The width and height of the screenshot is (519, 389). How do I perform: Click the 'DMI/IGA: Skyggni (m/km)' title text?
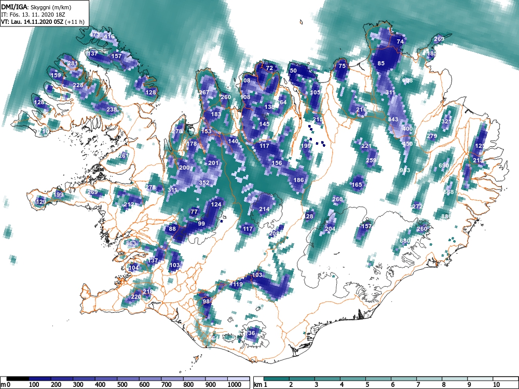pos(36,7)
